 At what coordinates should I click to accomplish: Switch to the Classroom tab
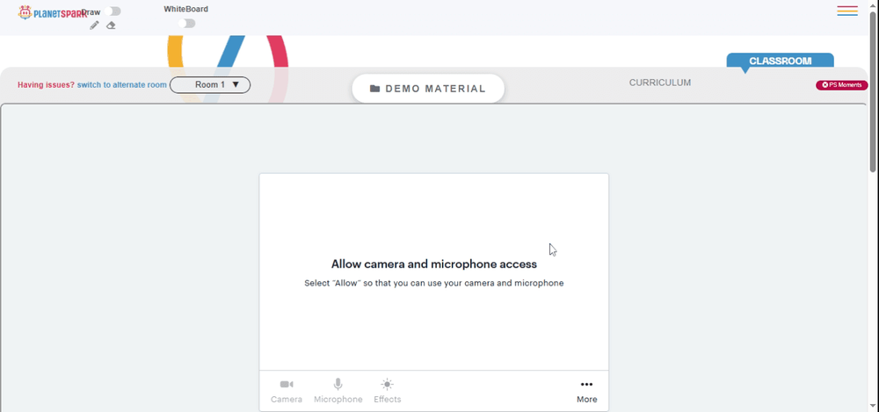click(780, 61)
